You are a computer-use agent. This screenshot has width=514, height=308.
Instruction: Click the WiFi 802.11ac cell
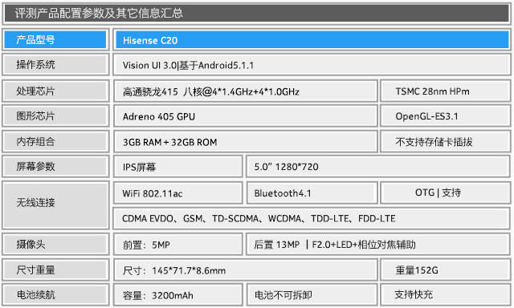(x=178, y=193)
